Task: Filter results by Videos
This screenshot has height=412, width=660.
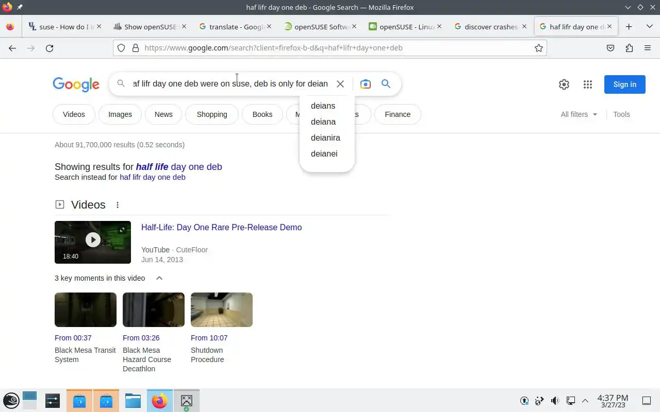Action: pos(74,114)
